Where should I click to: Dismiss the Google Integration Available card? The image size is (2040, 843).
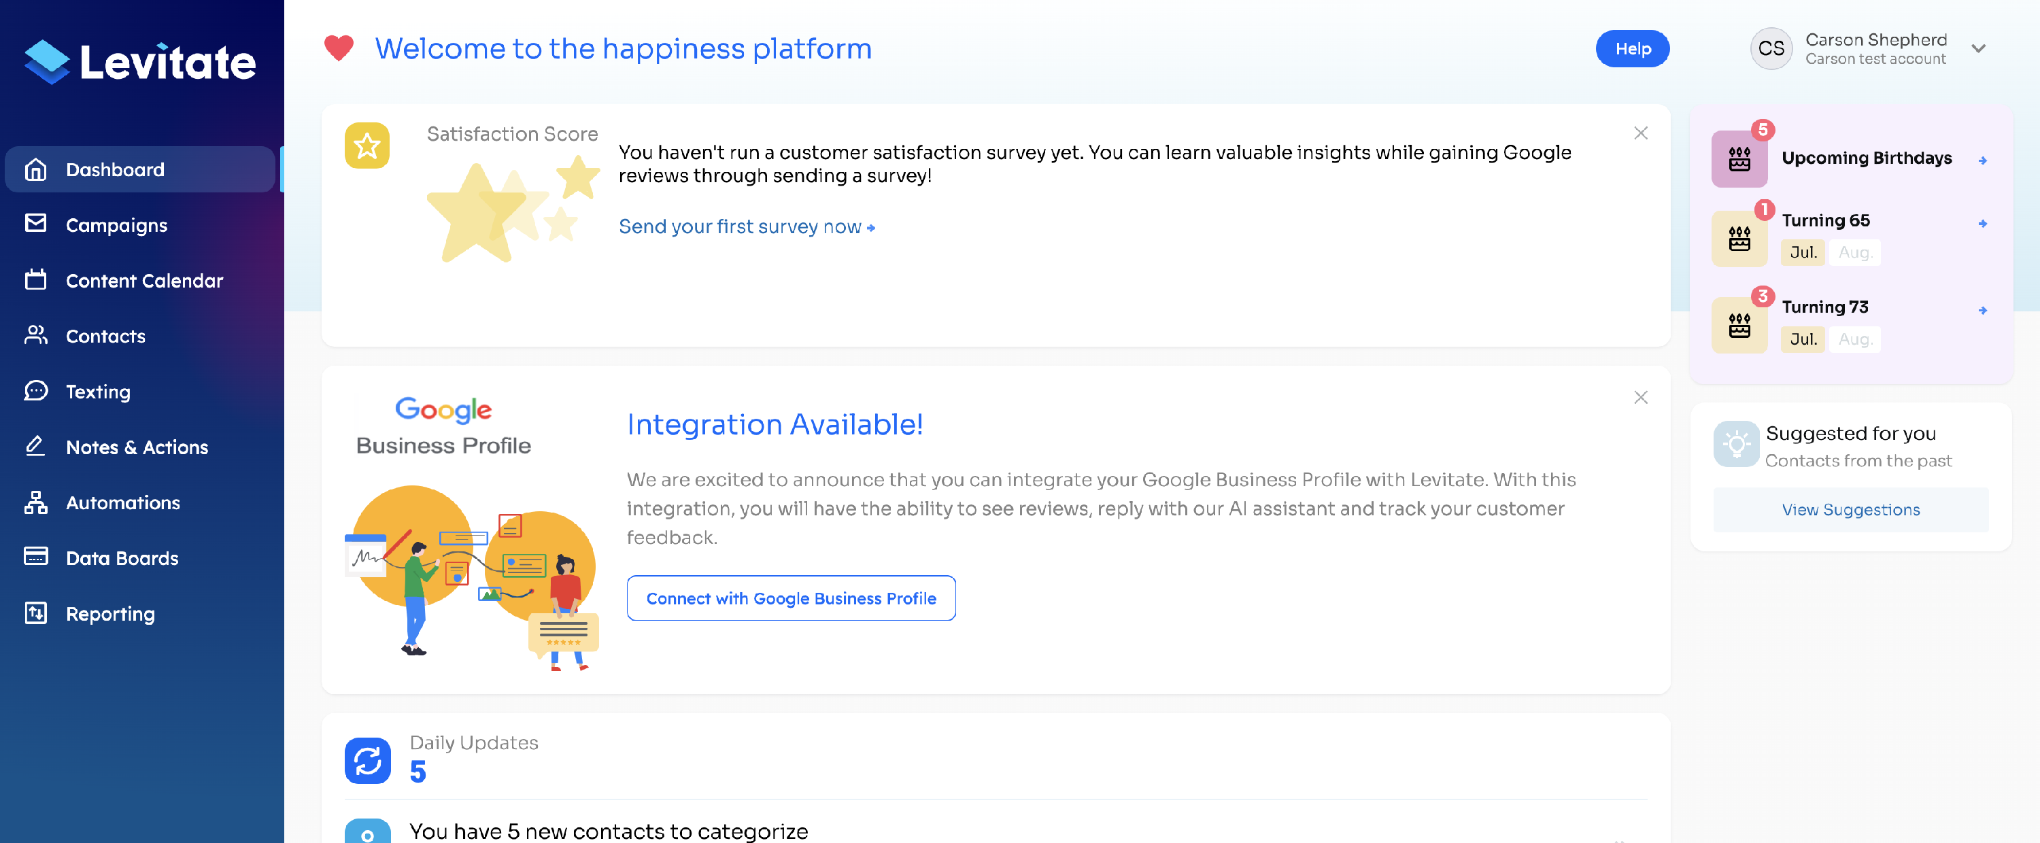coord(1640,397)
